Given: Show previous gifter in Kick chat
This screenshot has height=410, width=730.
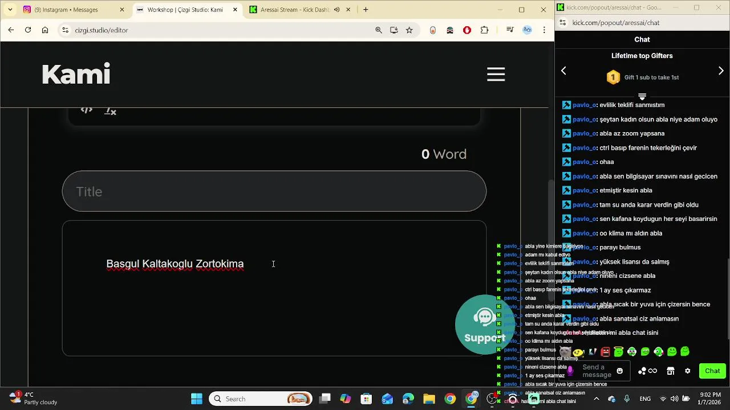Looking at the screenshot, I should [x=563, y=71].
